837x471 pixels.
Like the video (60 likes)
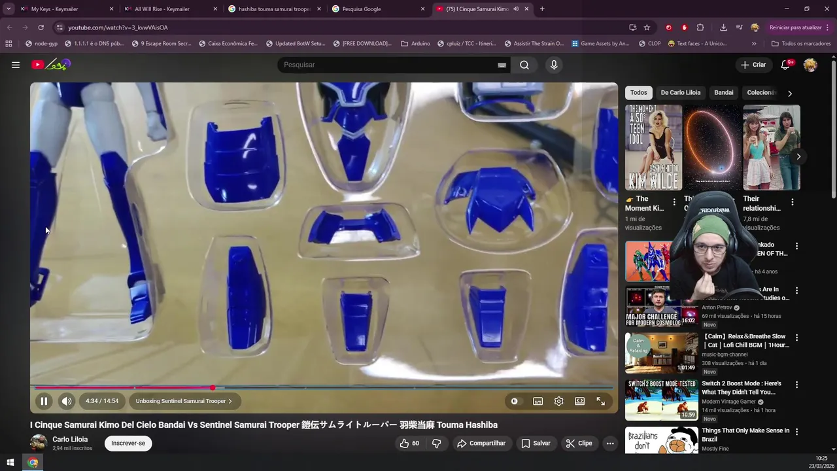tap(410, 443)
